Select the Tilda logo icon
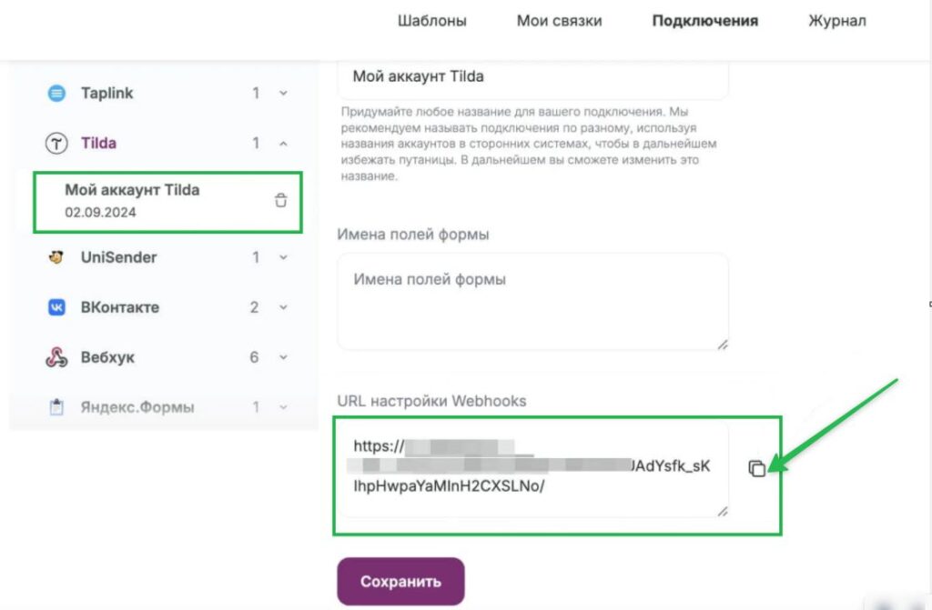 (56, 143)
